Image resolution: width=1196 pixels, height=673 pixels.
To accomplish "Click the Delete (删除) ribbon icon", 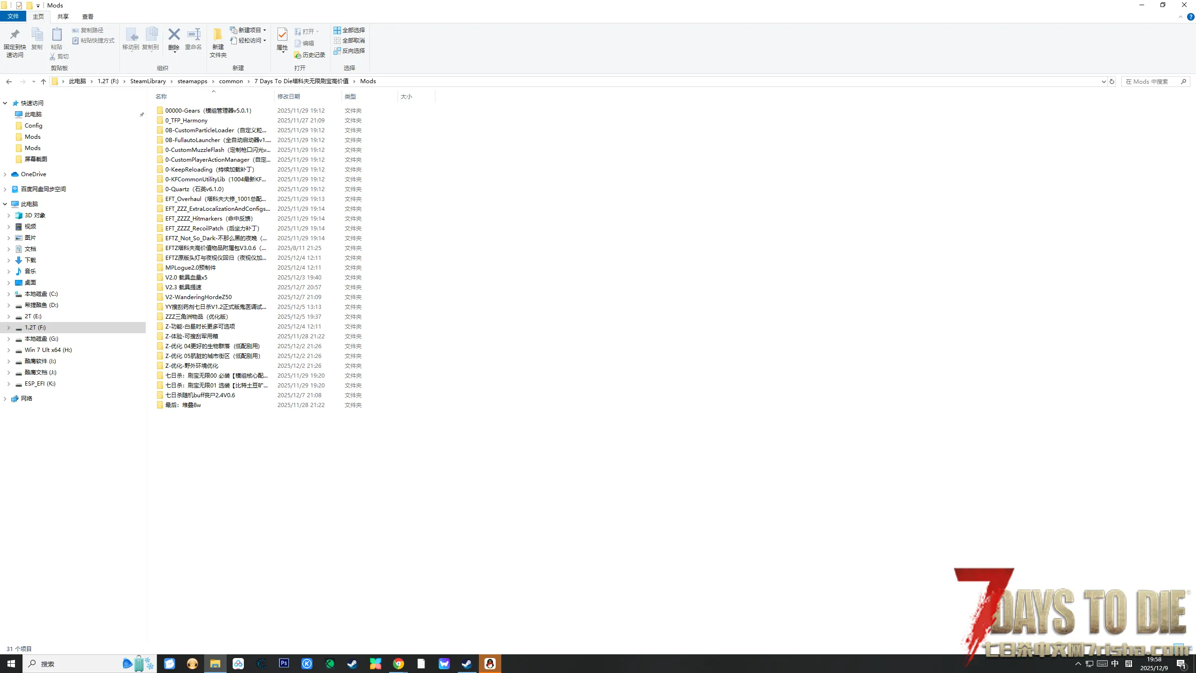I will click(x=174, y=35).
